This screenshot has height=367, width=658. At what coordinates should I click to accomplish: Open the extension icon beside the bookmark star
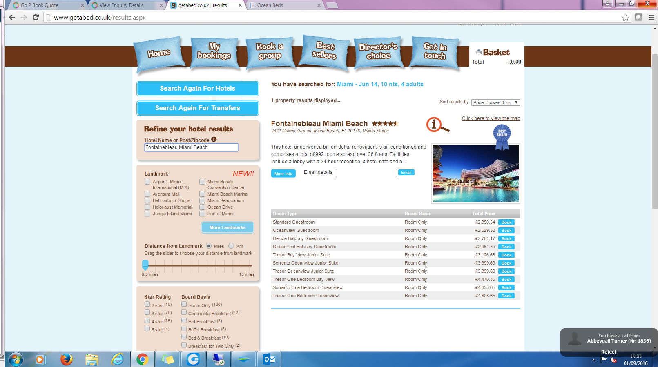pos(639,17)
